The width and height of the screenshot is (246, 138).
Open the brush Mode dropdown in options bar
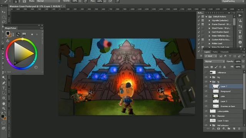pos(48,1)
